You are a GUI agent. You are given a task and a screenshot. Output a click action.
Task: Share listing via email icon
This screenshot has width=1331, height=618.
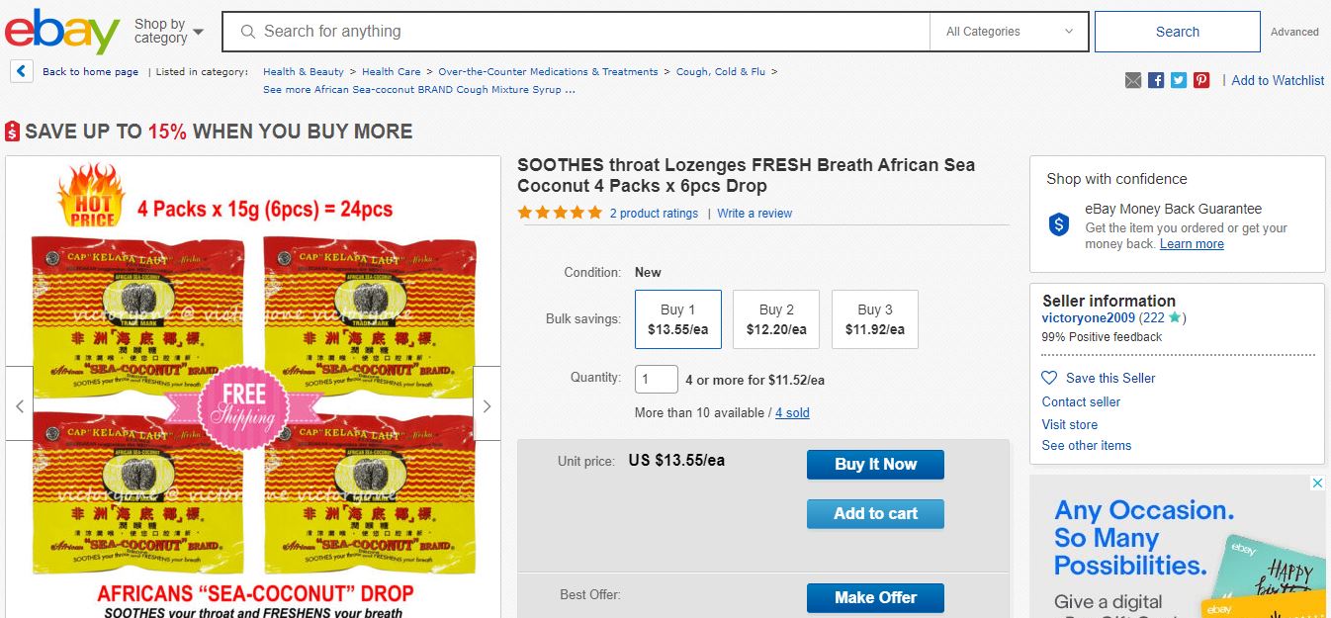pos(1133,80)
